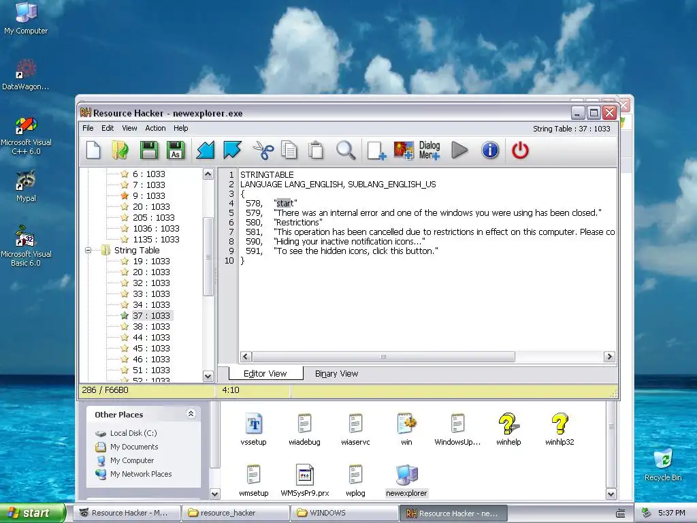Click the Compile Script play button
The width and height of the screenshot is (697, 523).
(x=459, y=150)
